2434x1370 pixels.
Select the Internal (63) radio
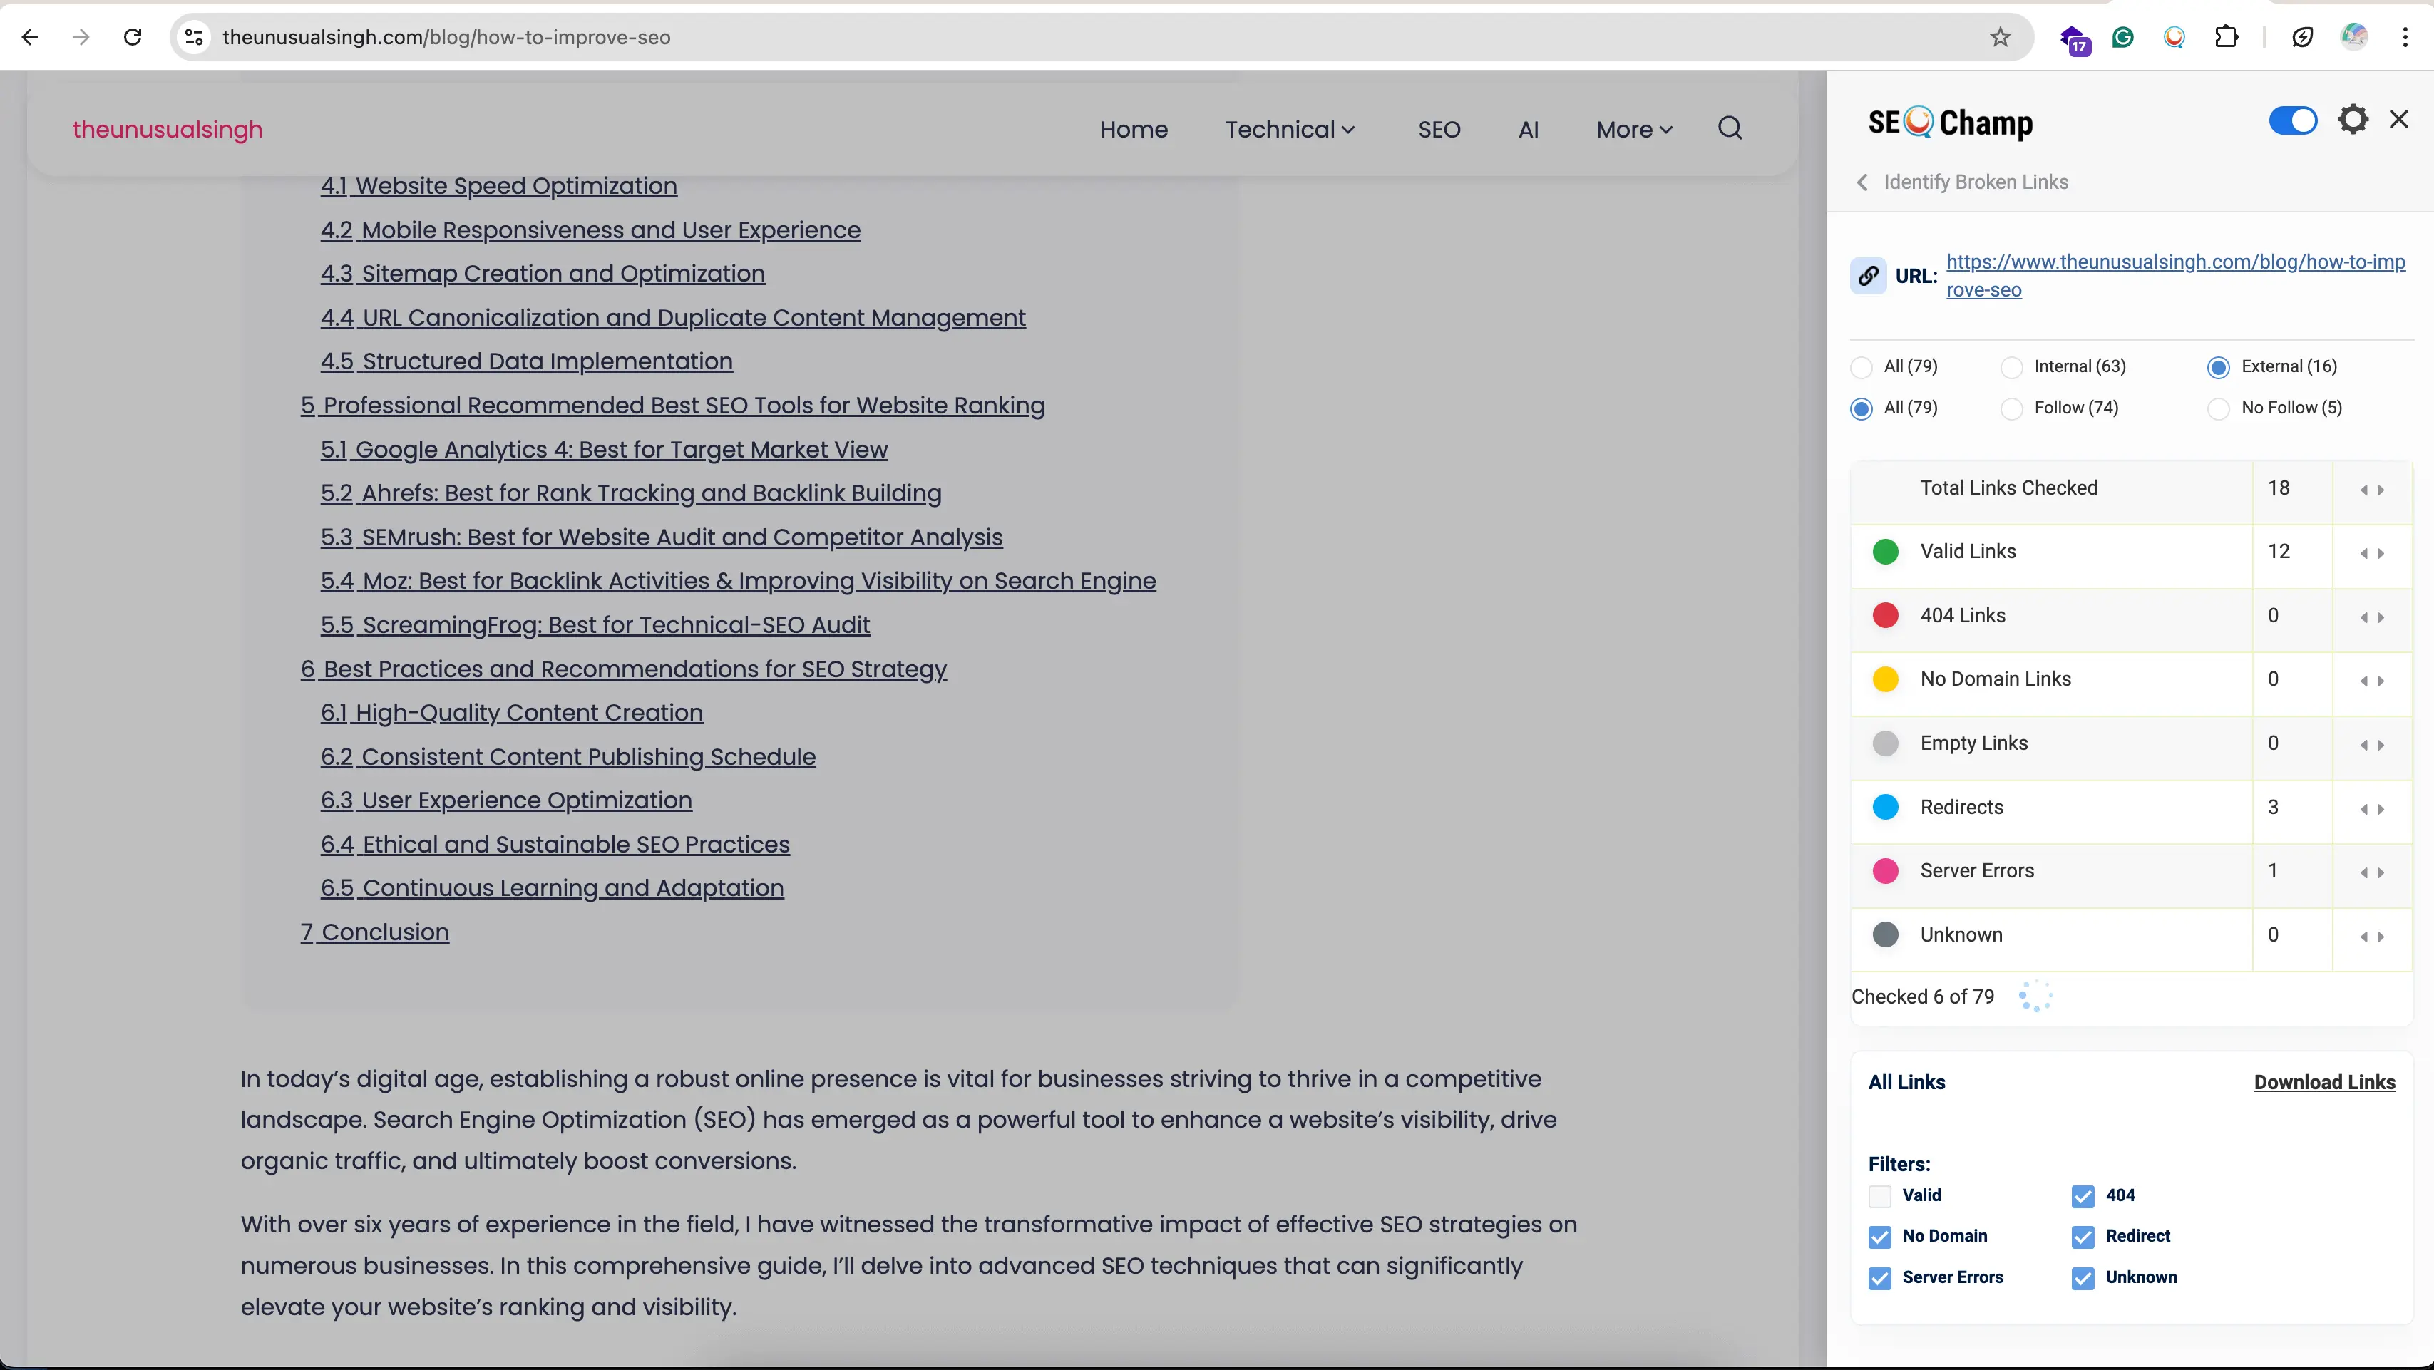tap(2012, 366)
